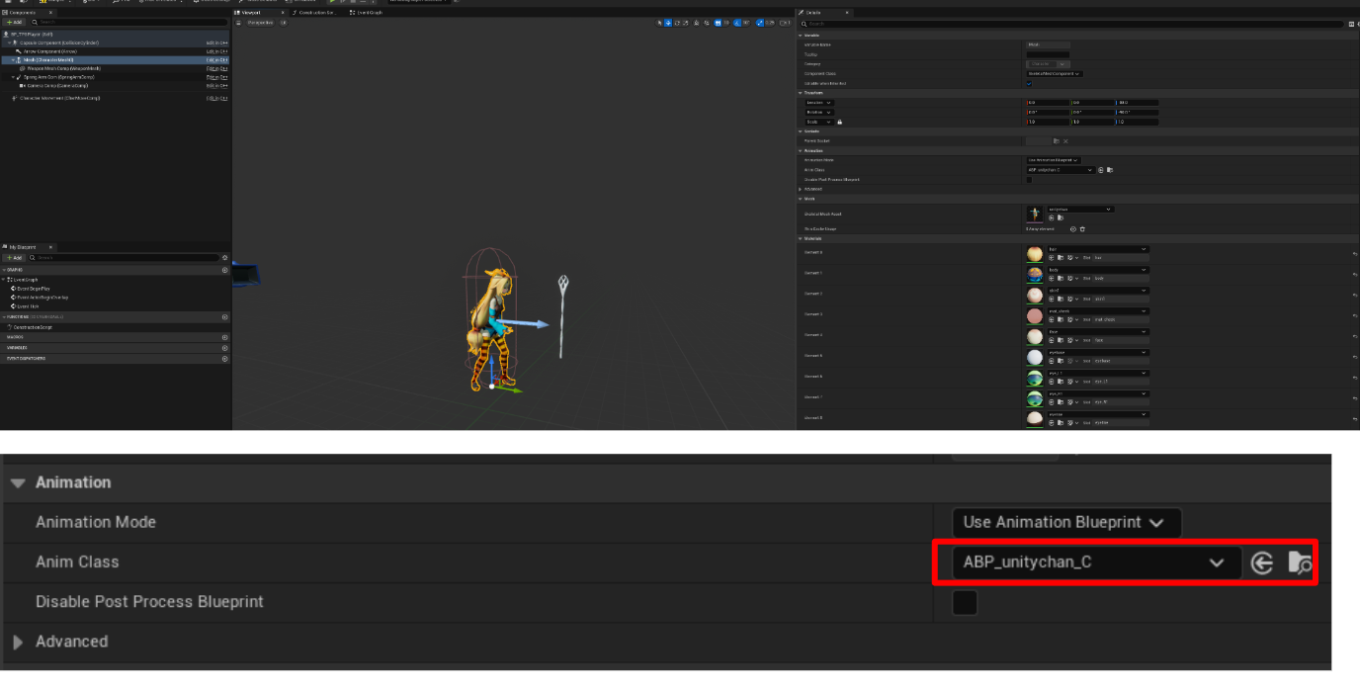Select Weapon Mesh Comp in component tree
This screenshot has height=692, width=1360.
coord(63,68)
